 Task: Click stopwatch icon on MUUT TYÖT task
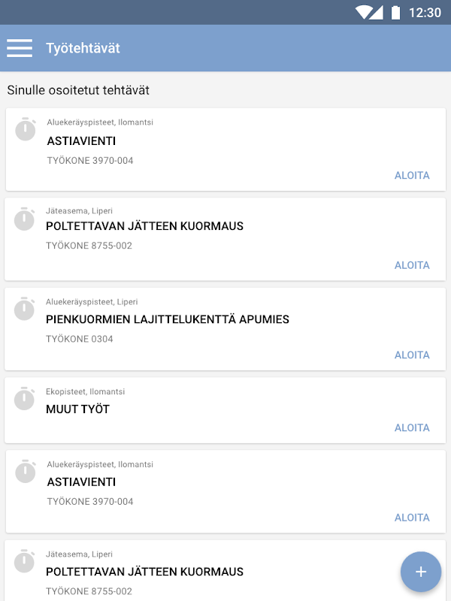point(25,399)
